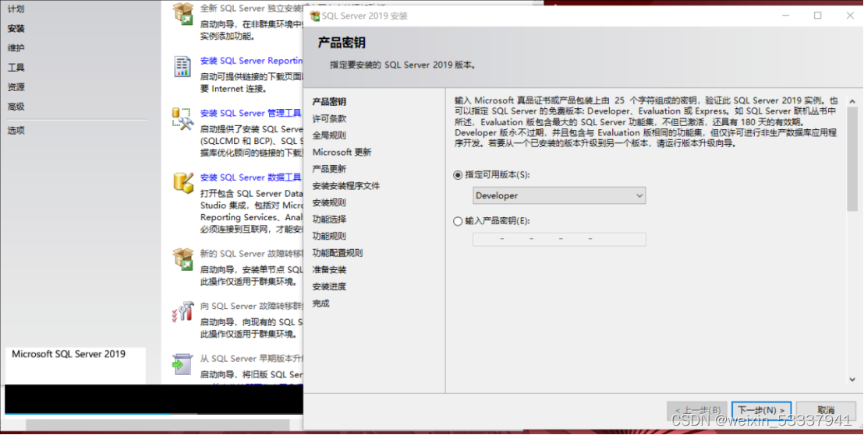This screenshot has width=864, height=435.
Task: Click the 安装安装程序文件 wizard step
Action: point(346,186)
